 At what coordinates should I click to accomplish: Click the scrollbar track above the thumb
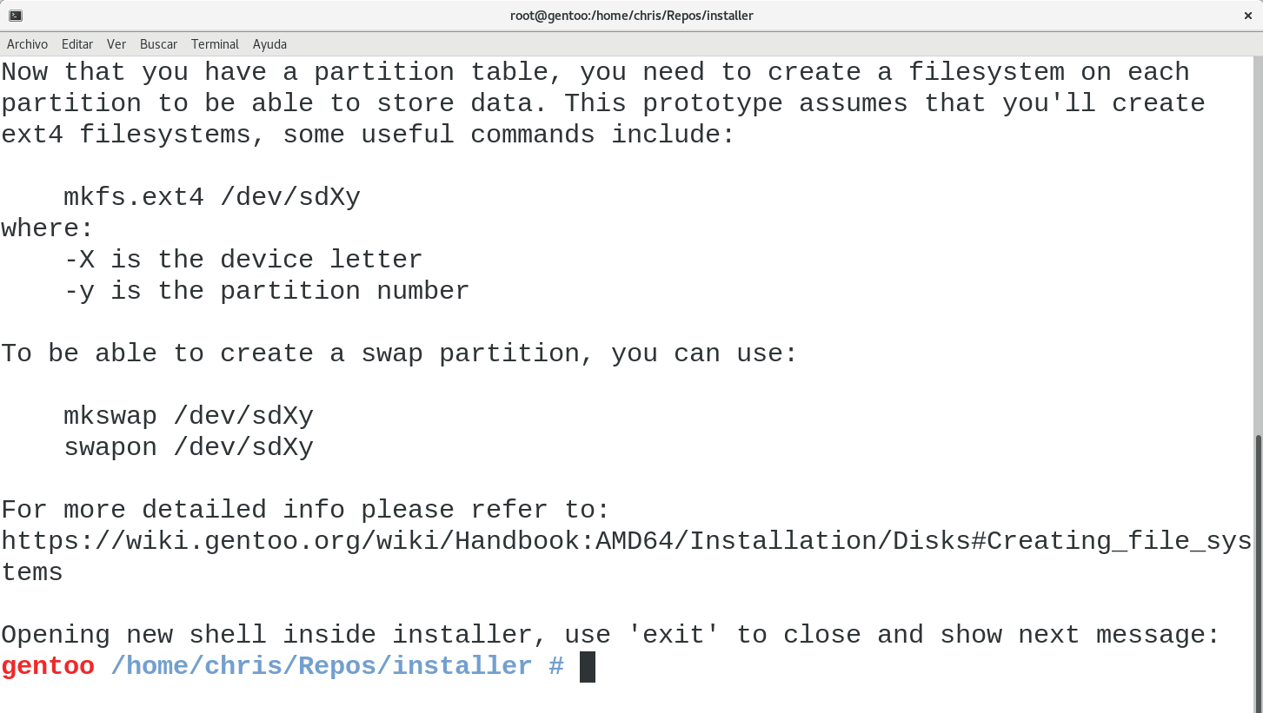point(1258,243)
